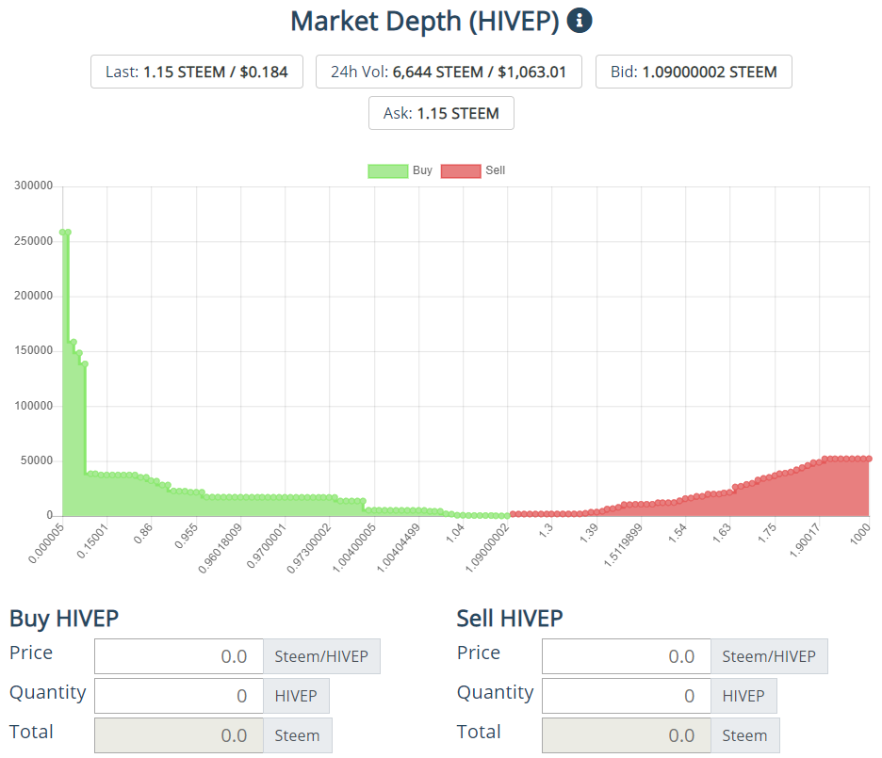Click the Sell legend label
Image resolution: width=882 pixels, height=758 pixels.
tap(495, 170)
